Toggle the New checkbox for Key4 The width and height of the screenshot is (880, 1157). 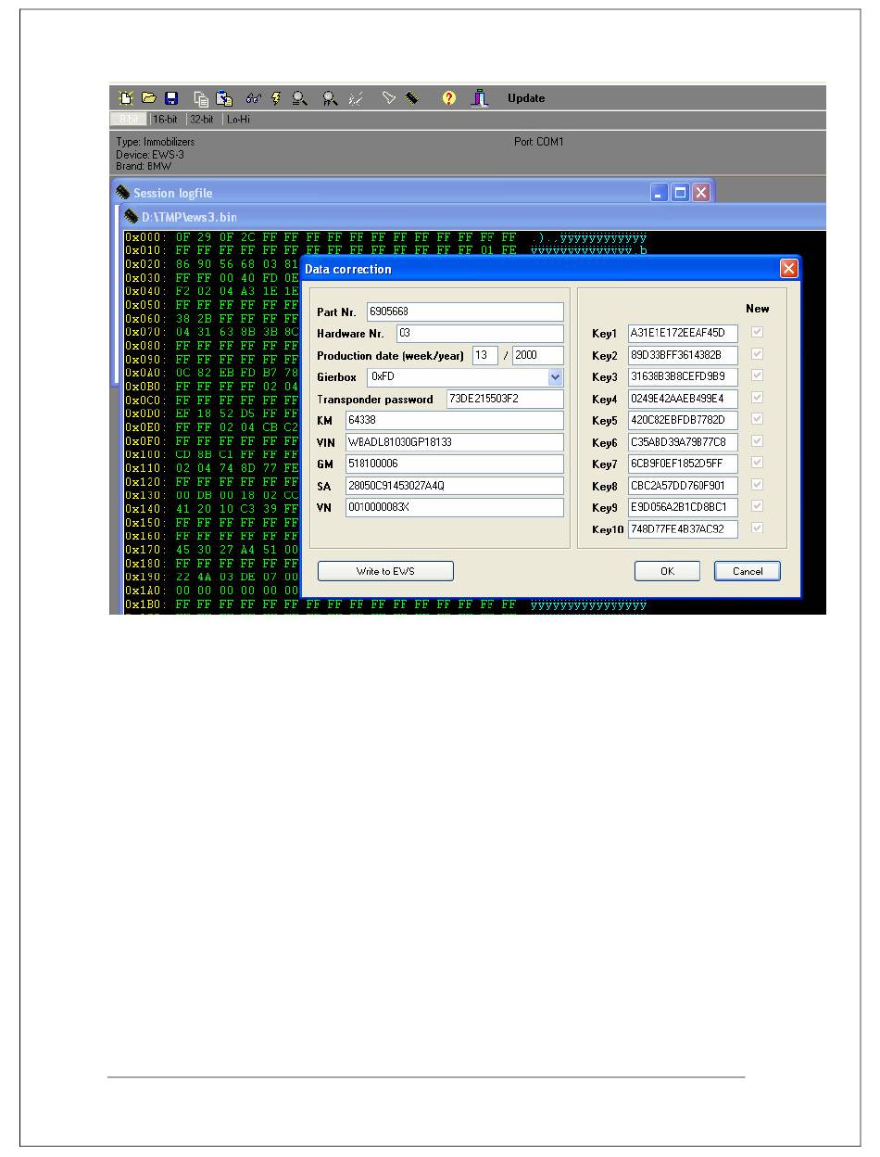pos(757,397)
